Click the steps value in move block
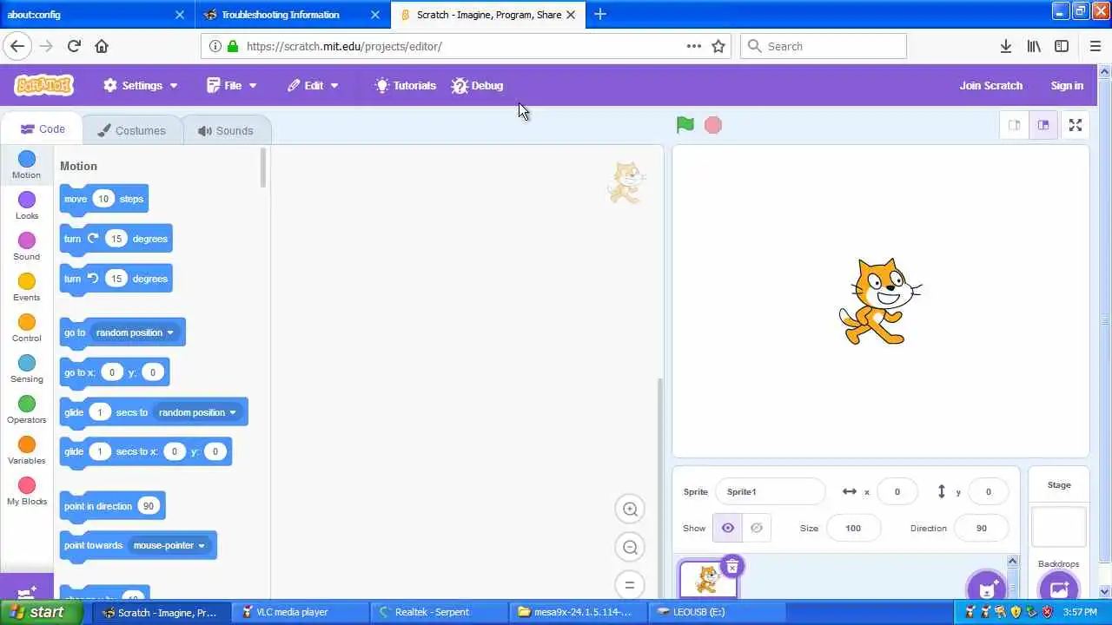 pyautogui.click(x=103, y=199)
